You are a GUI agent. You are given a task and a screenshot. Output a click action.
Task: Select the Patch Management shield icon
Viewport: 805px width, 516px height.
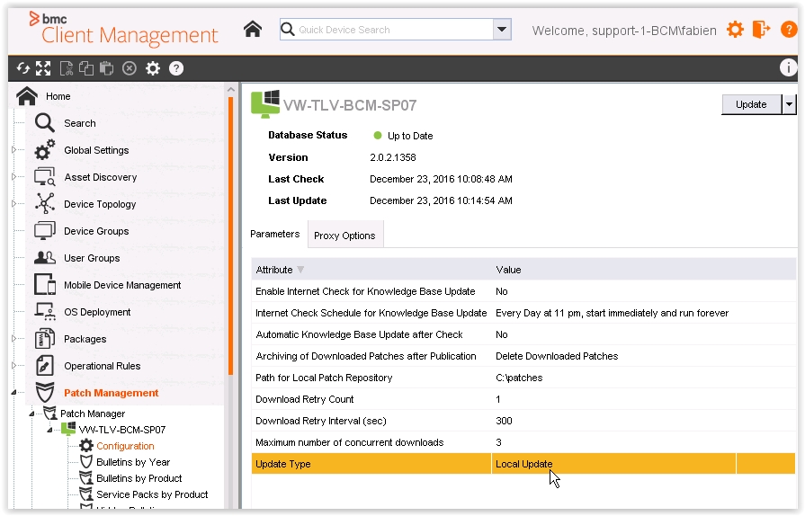tap(45, 392)
